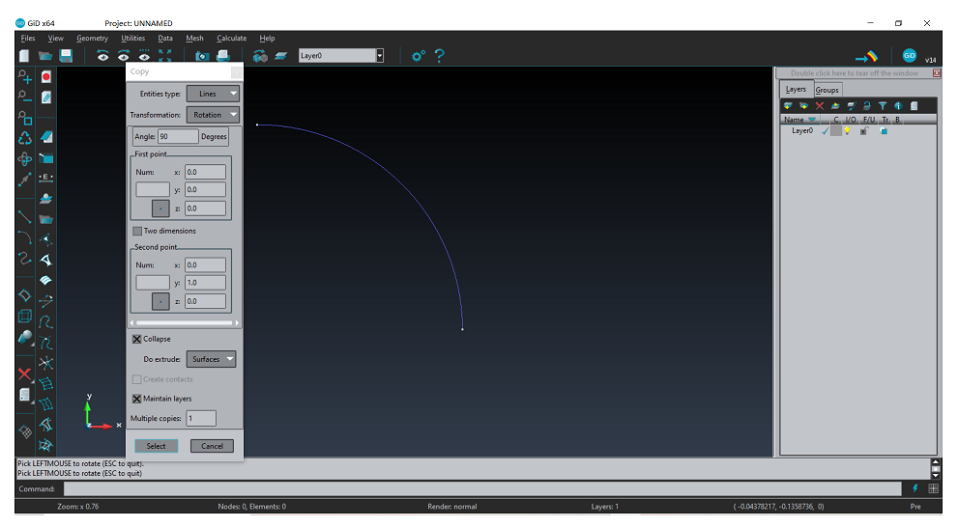Take a snapshot with the camera icon
The height and width of the screenshot is (527, 958).
(202, 56)
